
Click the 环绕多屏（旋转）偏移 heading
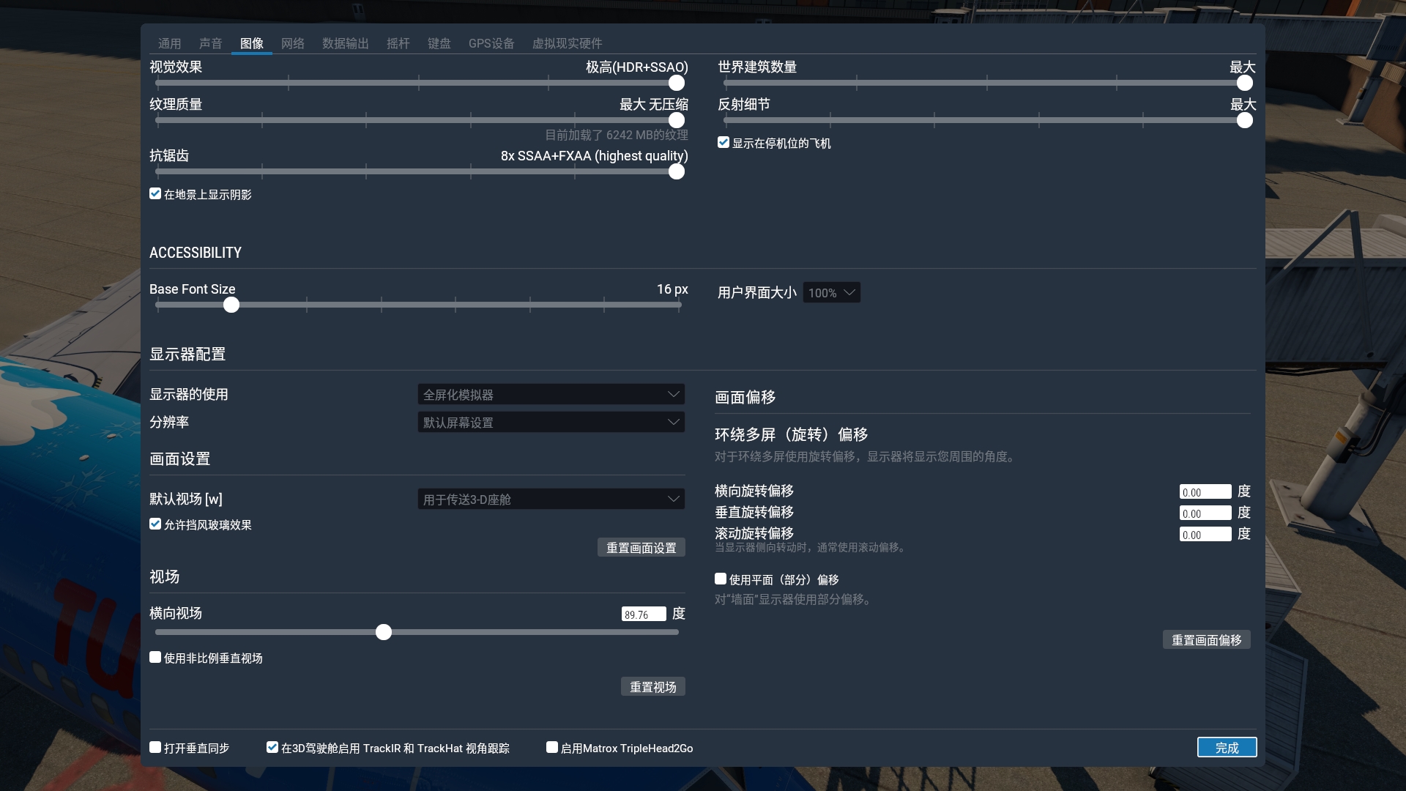[792, 435]
